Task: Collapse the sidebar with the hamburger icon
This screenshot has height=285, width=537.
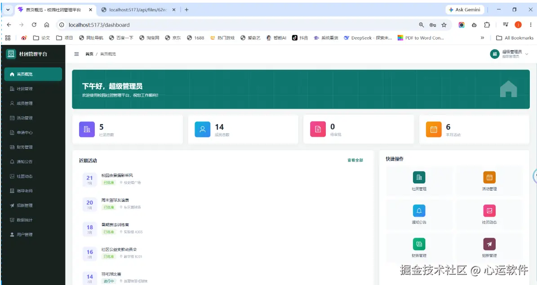Action: coord(76,54)
